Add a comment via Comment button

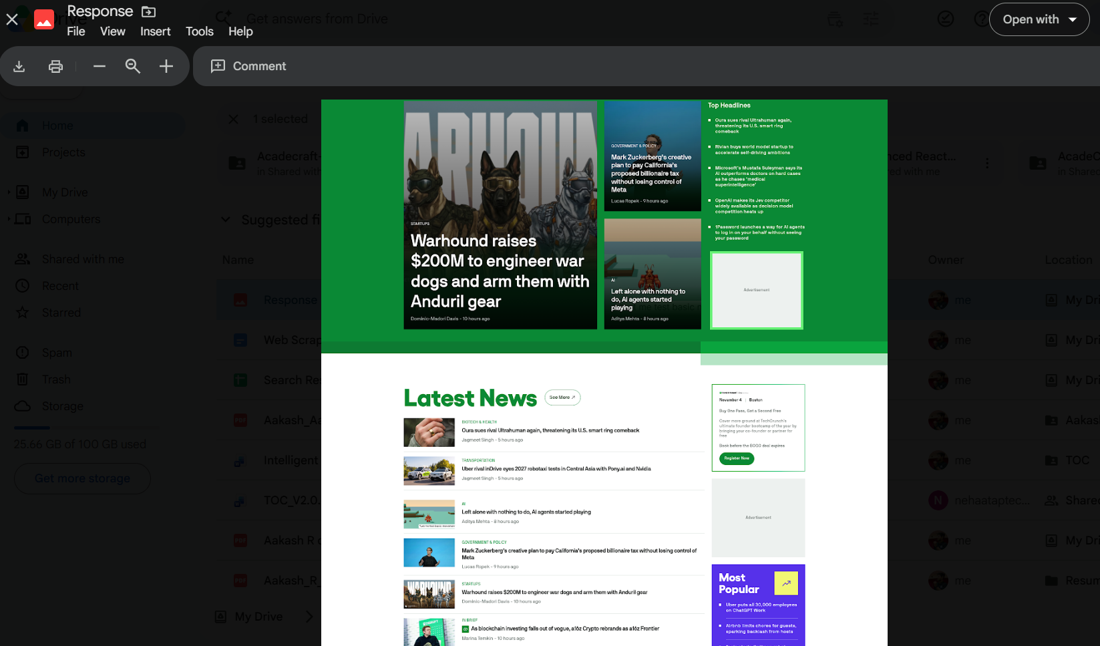(248, 66)
